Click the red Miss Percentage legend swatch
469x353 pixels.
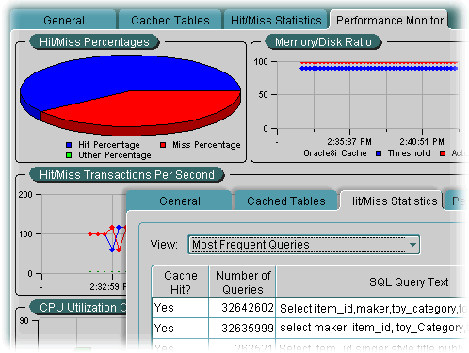(163, 145)
